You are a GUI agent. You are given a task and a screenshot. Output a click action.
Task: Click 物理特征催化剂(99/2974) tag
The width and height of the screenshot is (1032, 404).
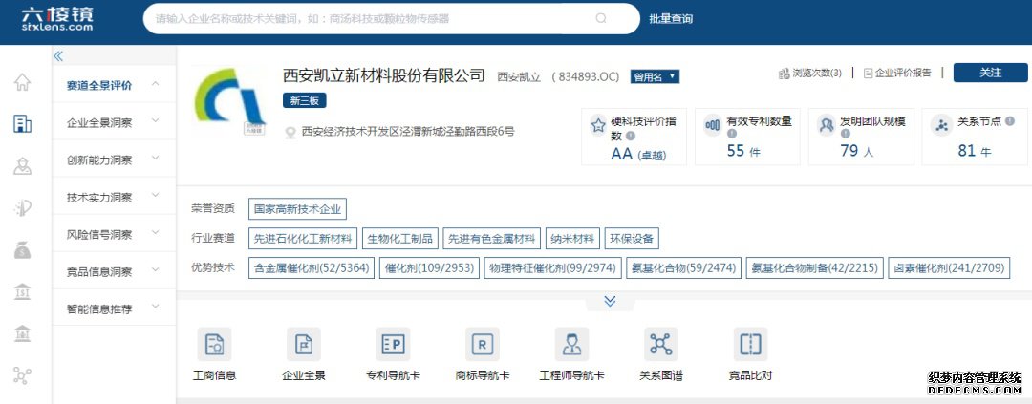[553, 267]
